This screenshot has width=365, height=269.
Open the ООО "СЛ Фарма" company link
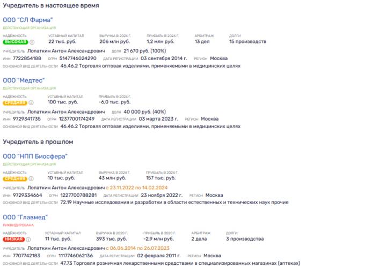click(x=28, y=20)
